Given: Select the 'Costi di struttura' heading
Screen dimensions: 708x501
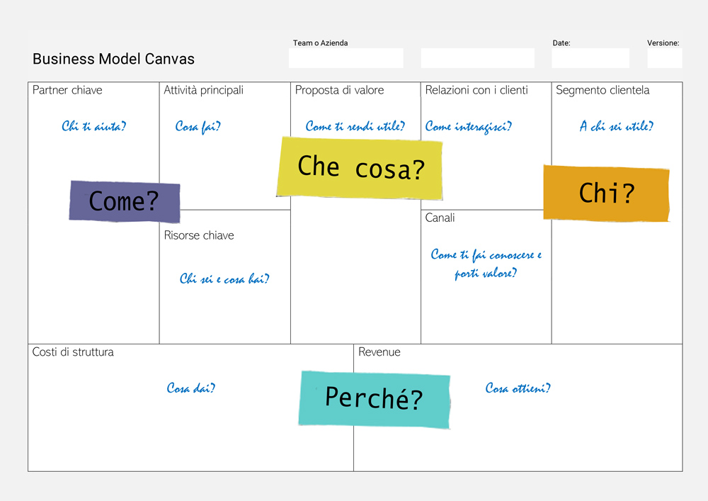Looking at the screenshot, I should pyautogui.click(x=73, y=352).
